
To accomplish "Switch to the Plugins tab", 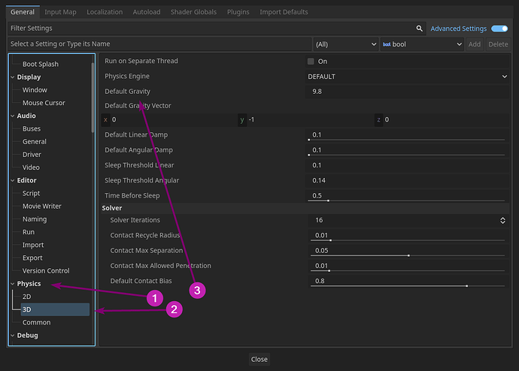I will (238, 12).
